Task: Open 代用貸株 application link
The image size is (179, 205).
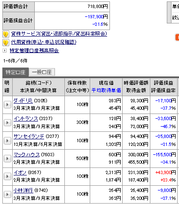Action: pos(44,42)
